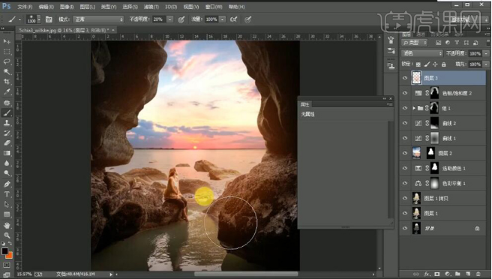Select the Spot Healing Brush tool
Screen dimensions: 492x279
(x=7, y=103)
